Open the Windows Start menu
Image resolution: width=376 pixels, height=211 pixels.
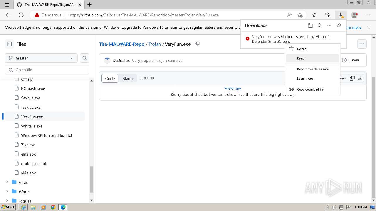(8, 207)
